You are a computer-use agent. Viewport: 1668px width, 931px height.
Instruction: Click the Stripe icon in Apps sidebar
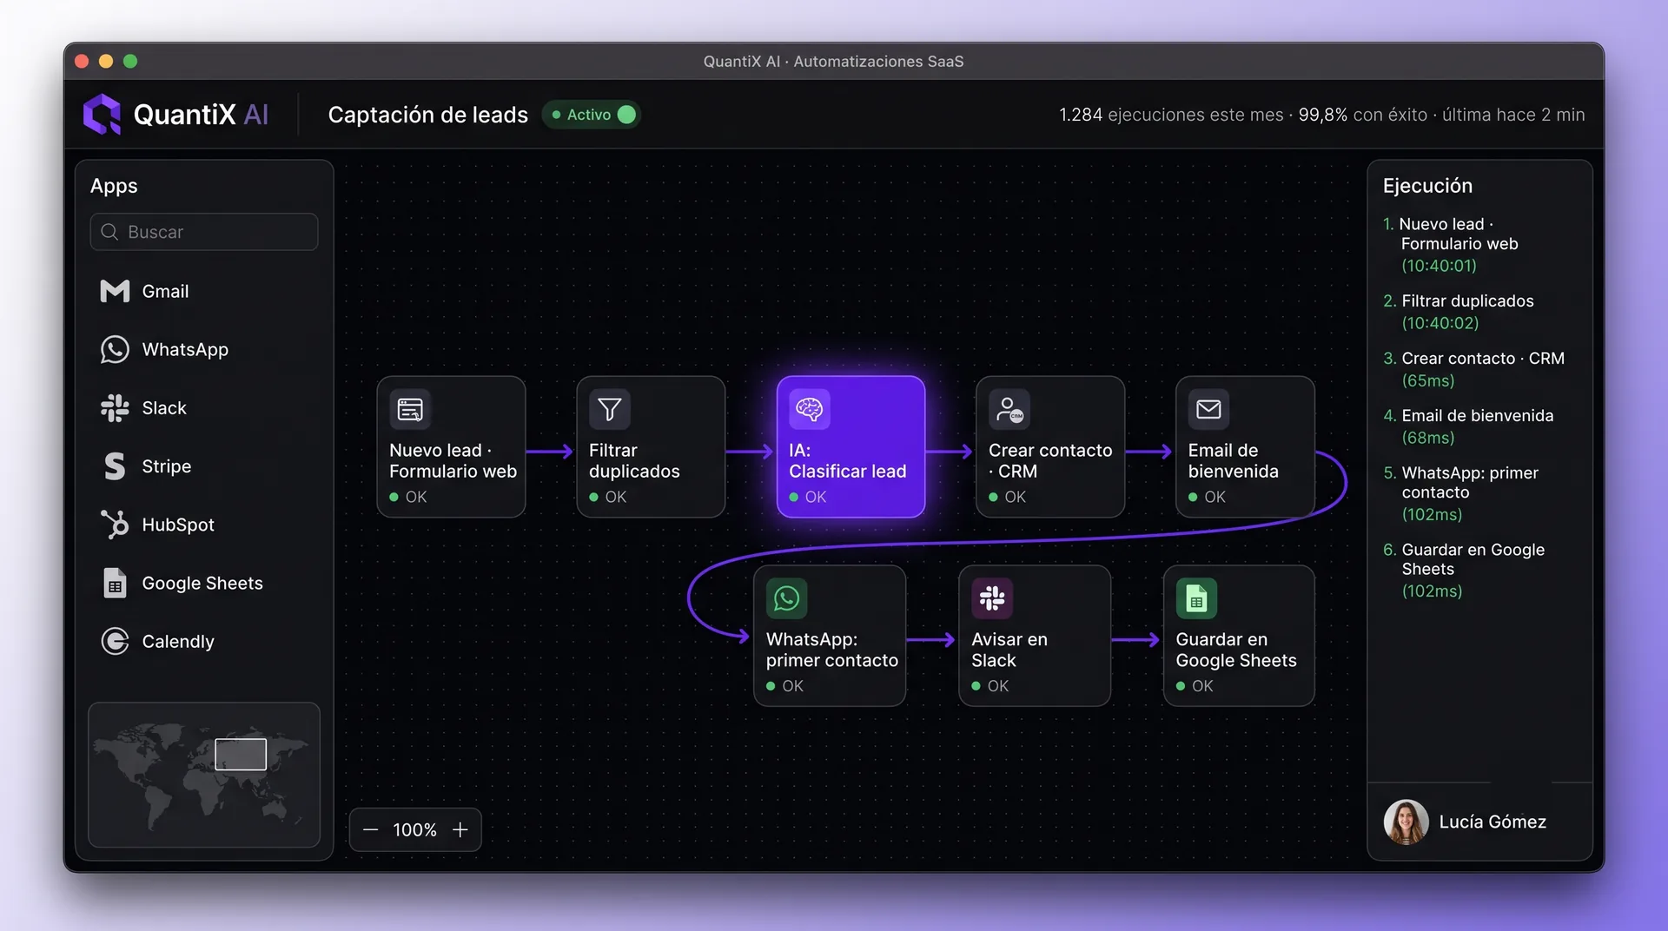click(x=115, y=466)
